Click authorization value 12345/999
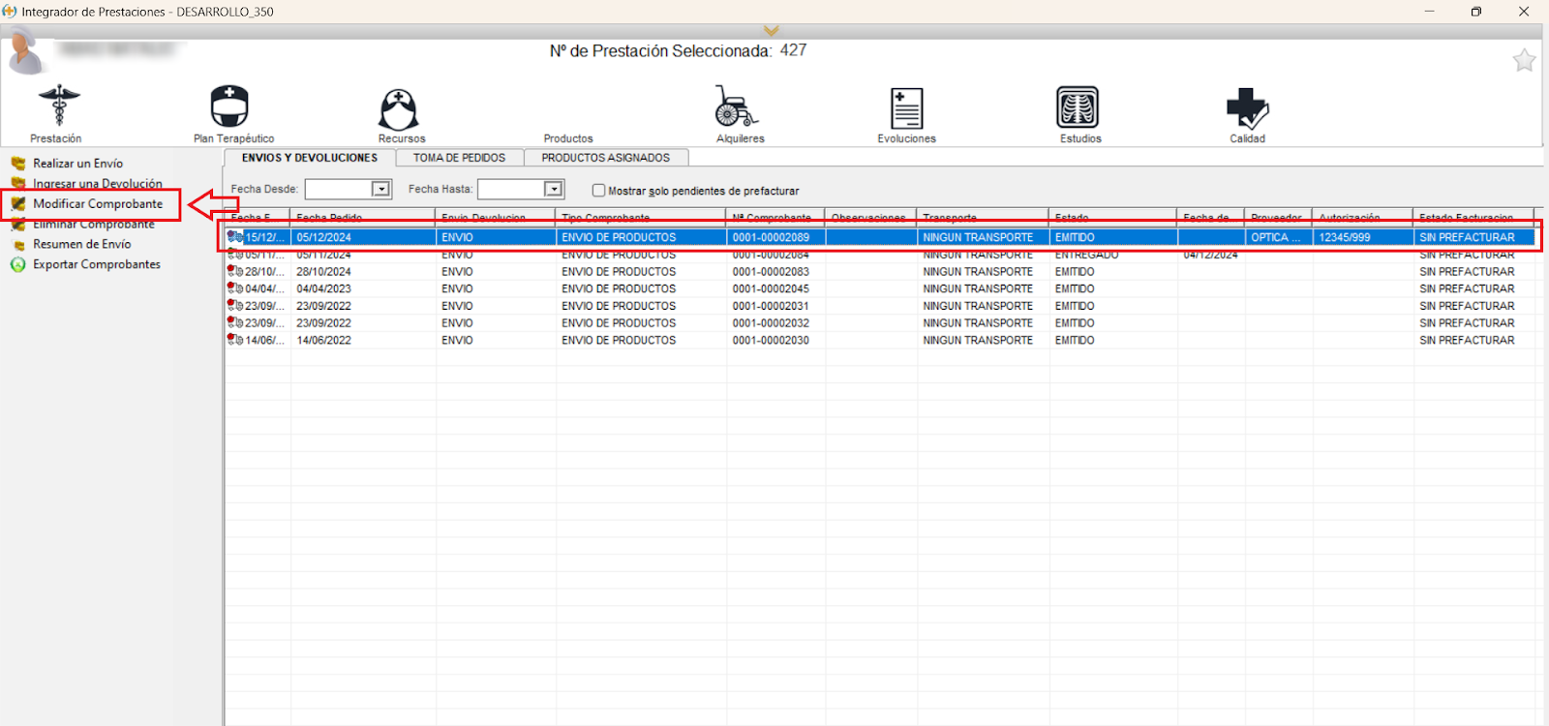 coord(1345,237)
